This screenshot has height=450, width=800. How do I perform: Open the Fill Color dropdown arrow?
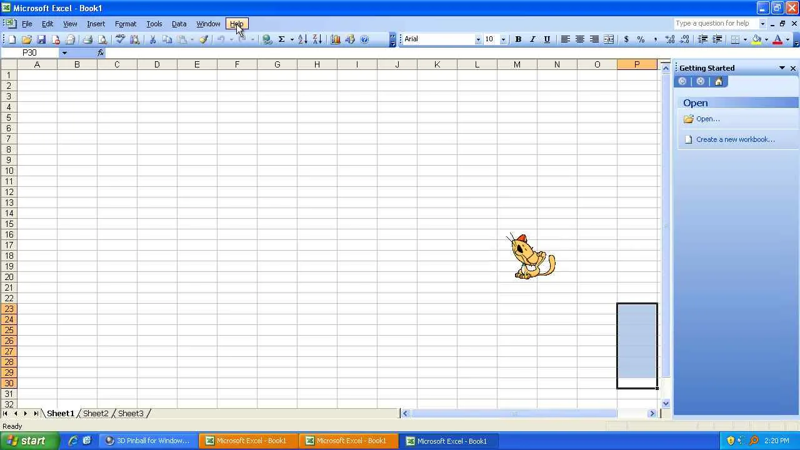(766, 39)
